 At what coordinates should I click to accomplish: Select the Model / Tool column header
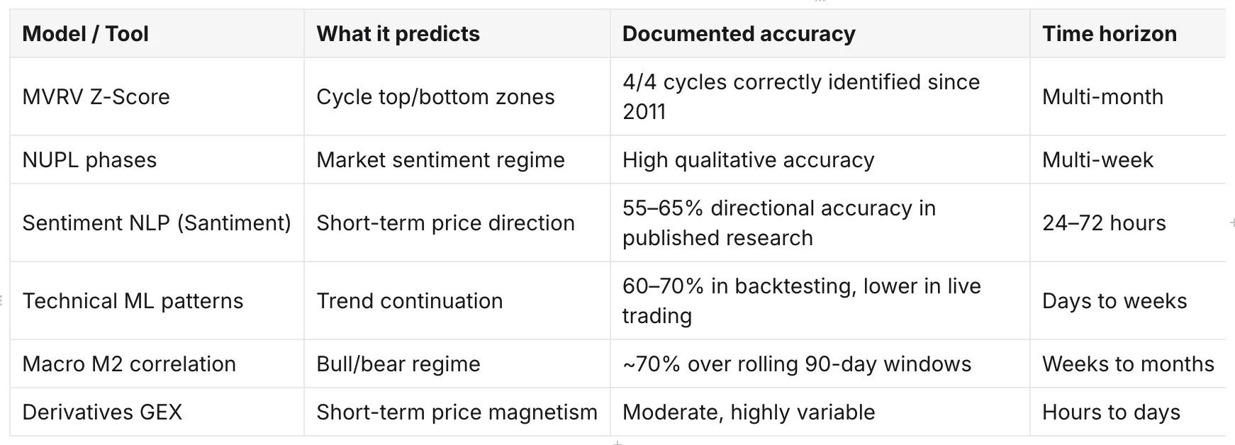click(157, 33)
